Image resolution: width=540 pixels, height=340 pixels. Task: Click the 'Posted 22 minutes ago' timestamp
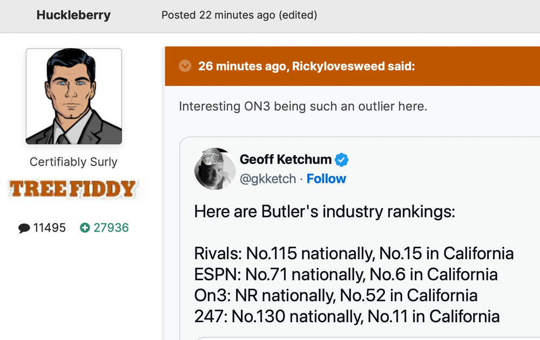(x=218, y=15)
